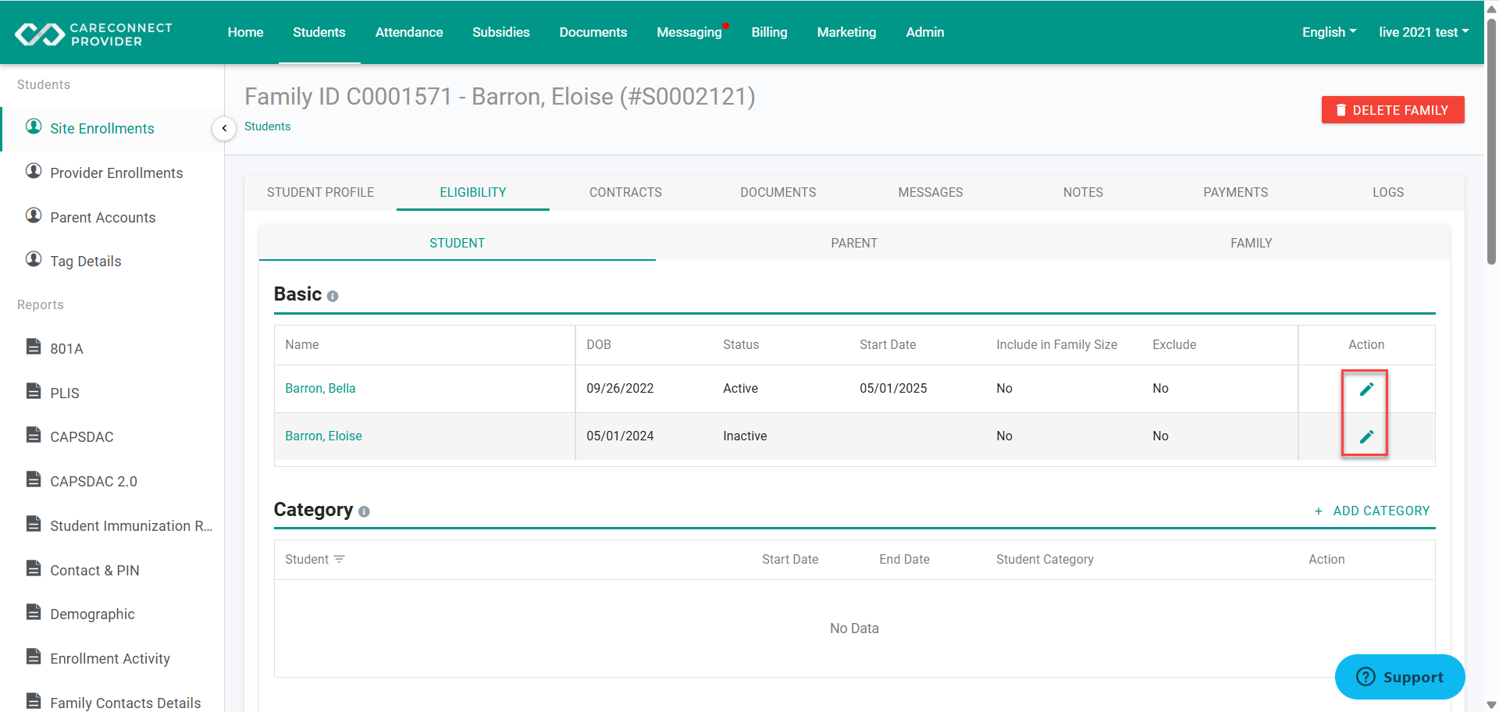Click the Provider Enrollments person icon
Screen dimensions: 1499x712
[x=34, y=171]
